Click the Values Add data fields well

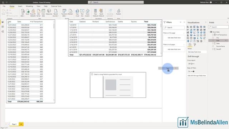pos(197,52)
